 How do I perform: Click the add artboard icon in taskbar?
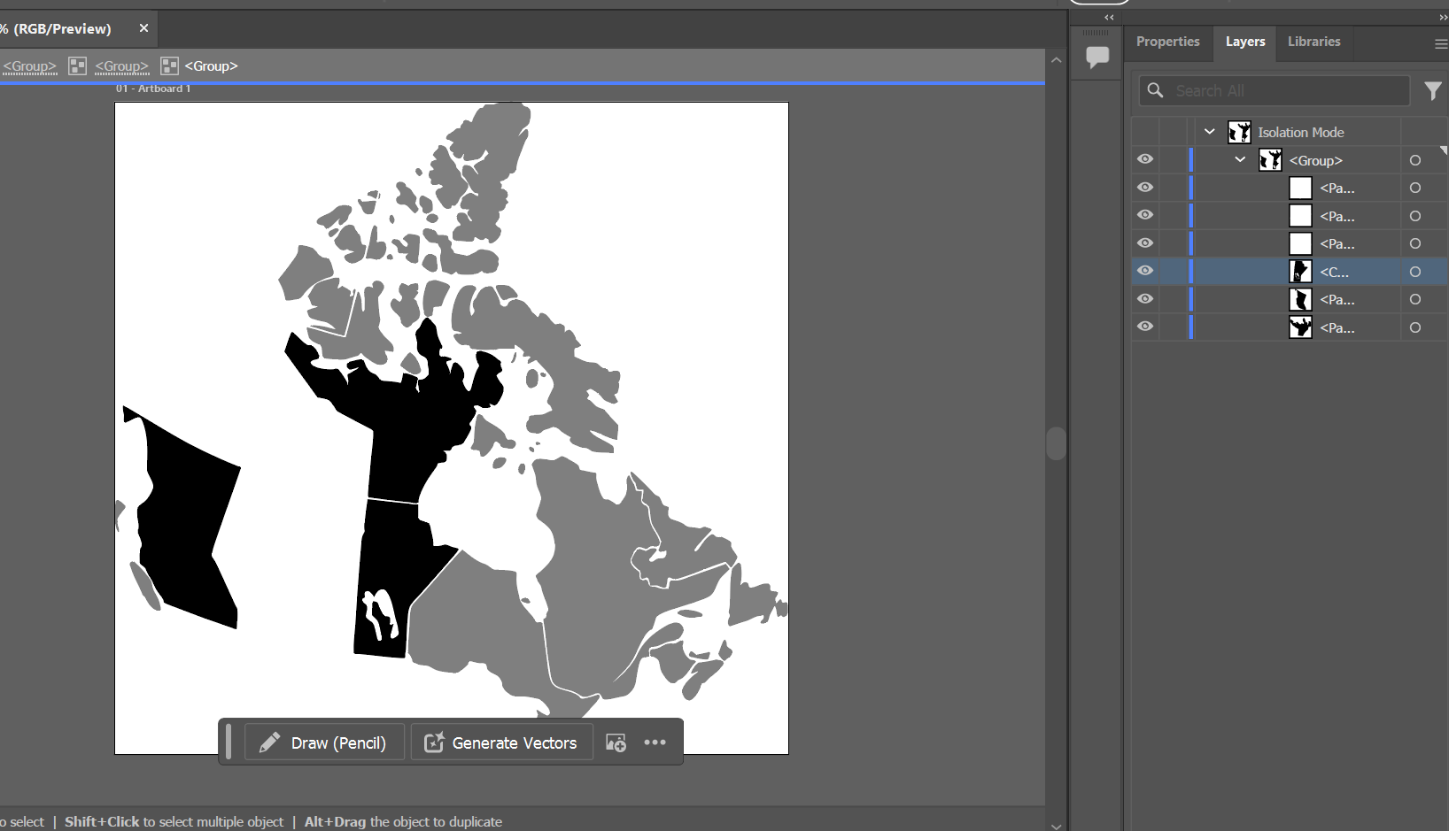pyautogui.click(x=616, y=743)
